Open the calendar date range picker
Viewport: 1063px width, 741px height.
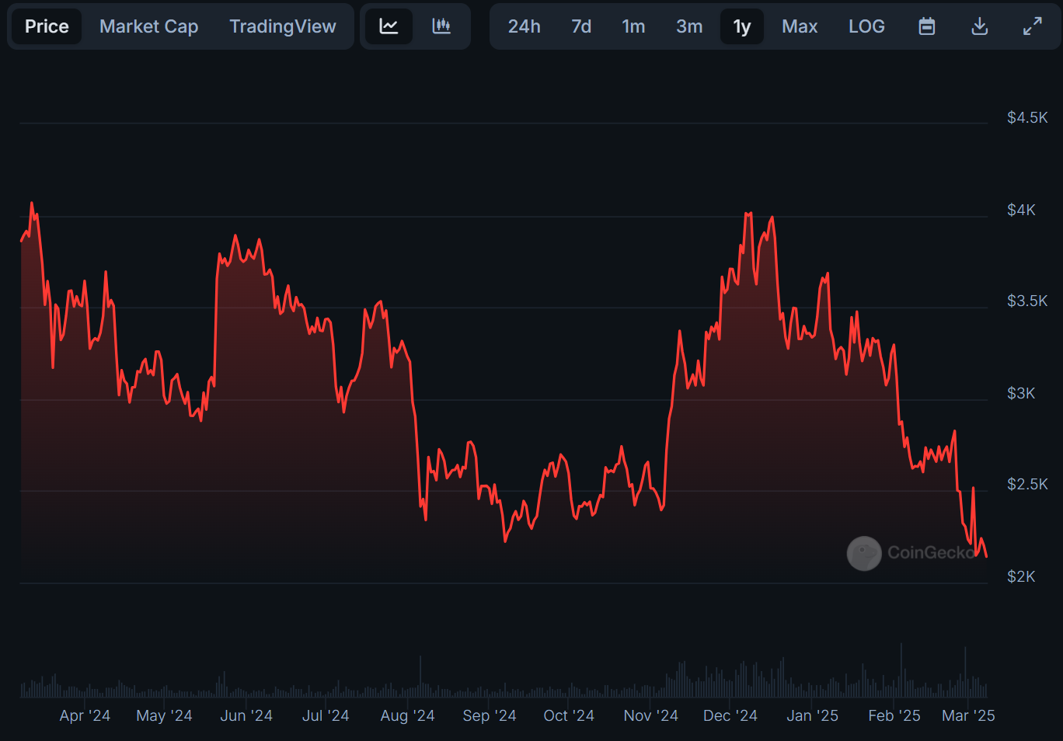click(x=927, y=26)
